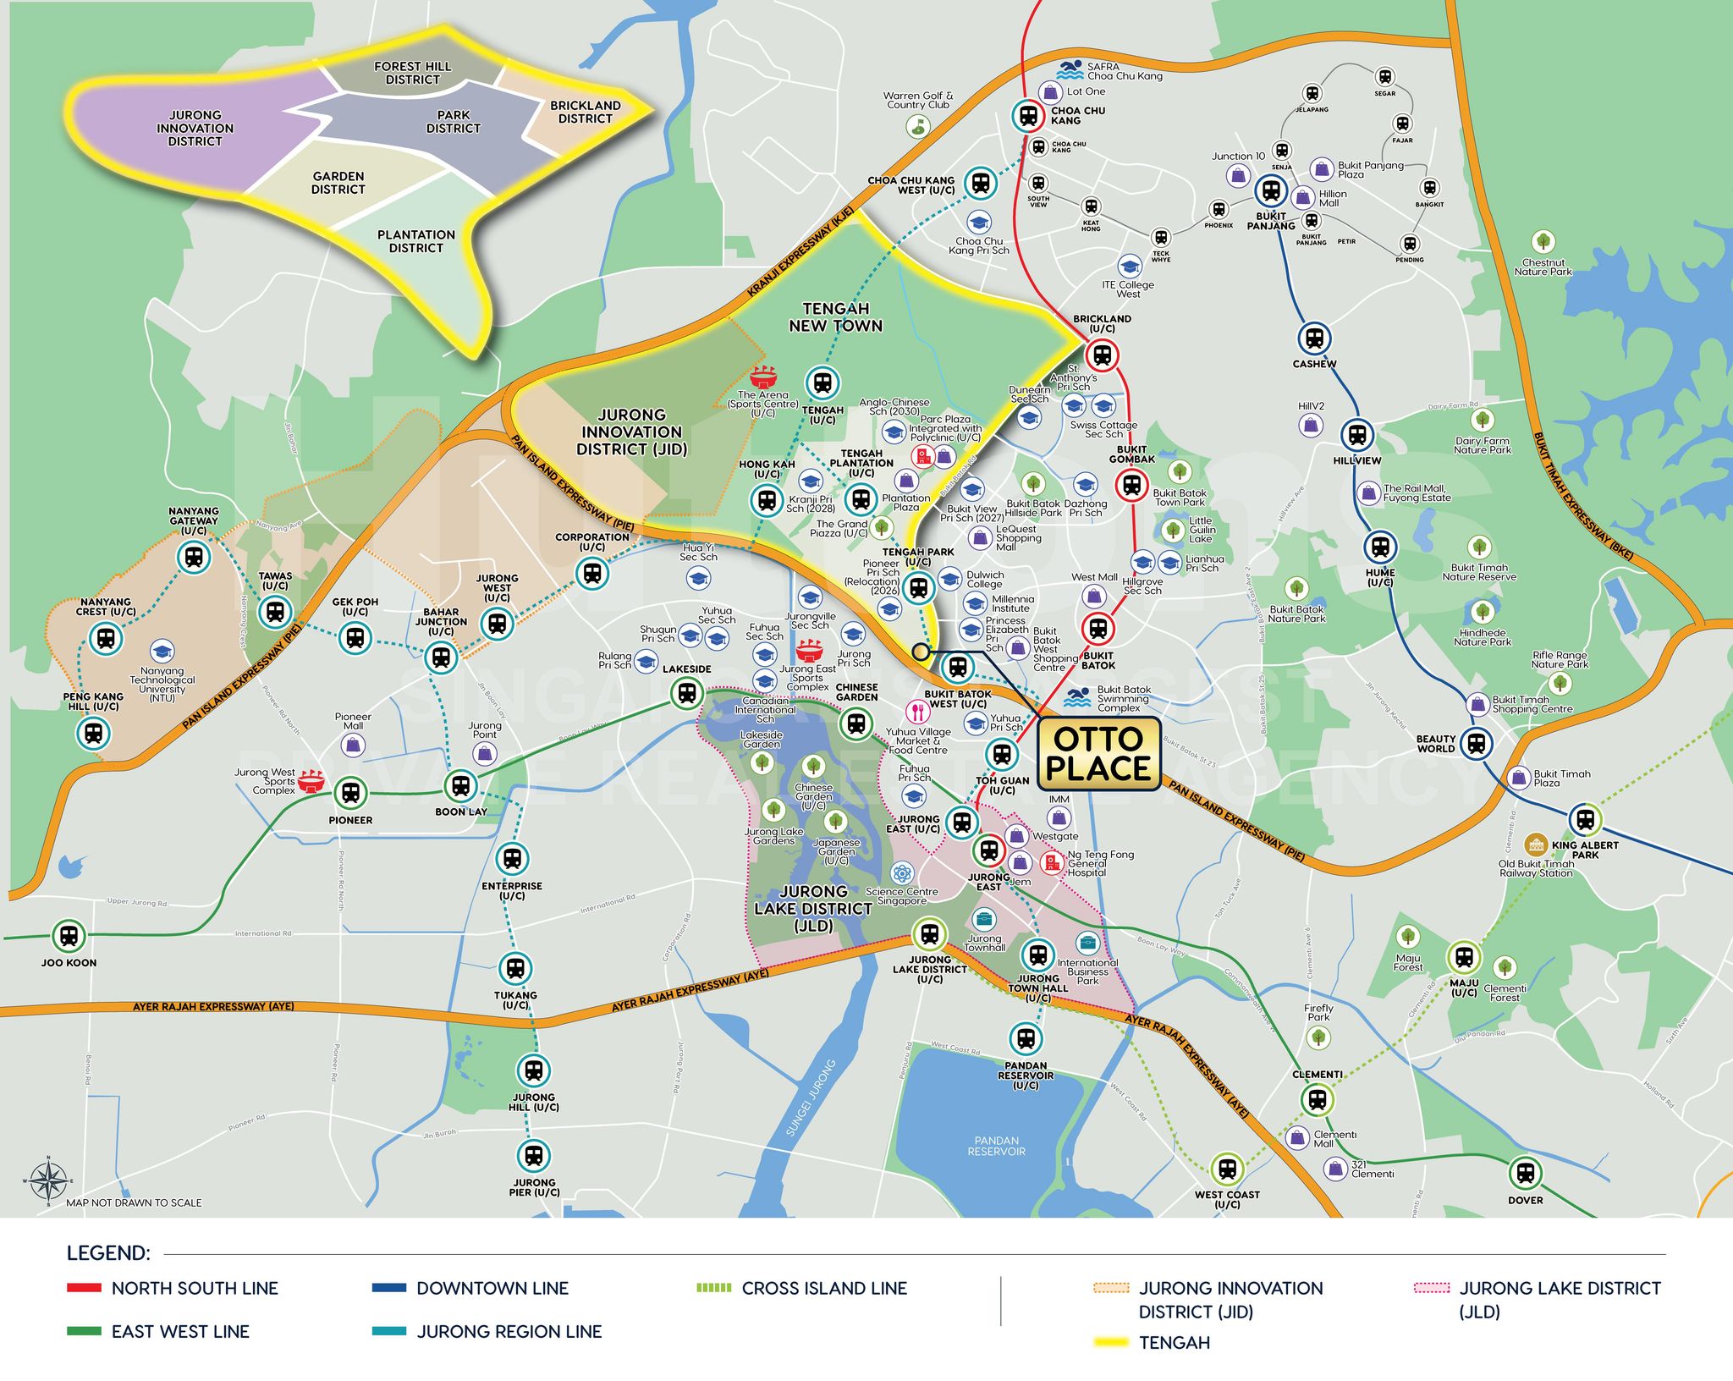Click the Beauty World station icon
Viewport: 1733px width, 1381px height.
click(x=1477, y=743)
